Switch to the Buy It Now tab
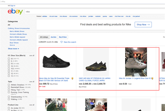 click(x=63, y=37)
